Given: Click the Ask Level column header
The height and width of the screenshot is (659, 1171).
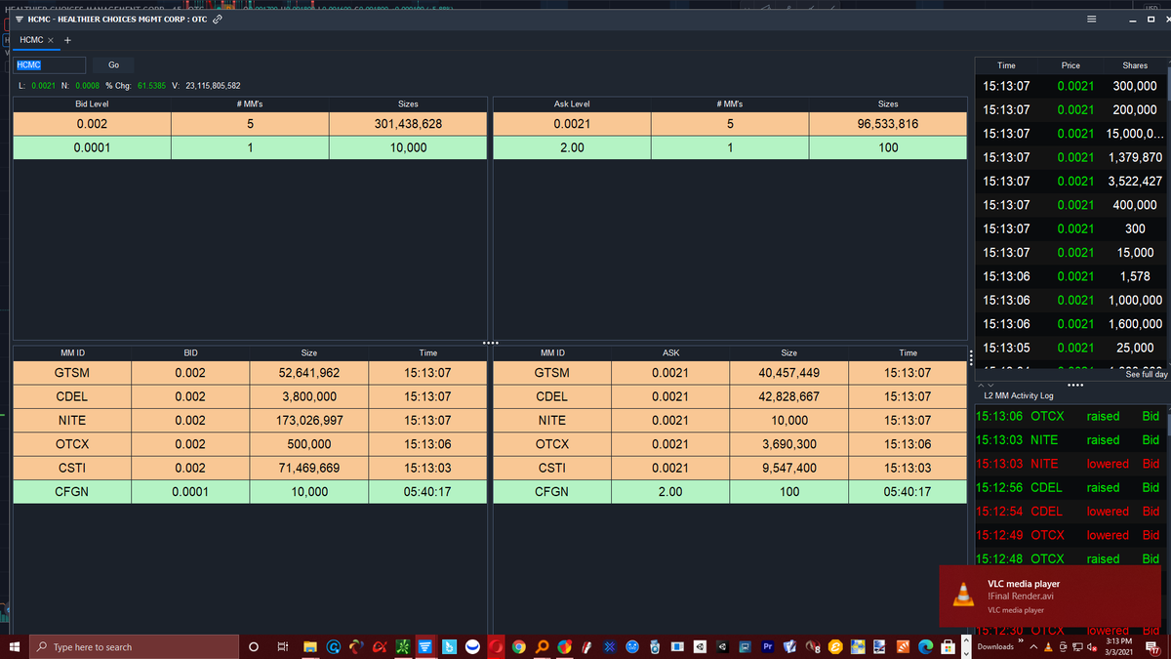Looking at the screenshot, I should click(x=572, y=103).
